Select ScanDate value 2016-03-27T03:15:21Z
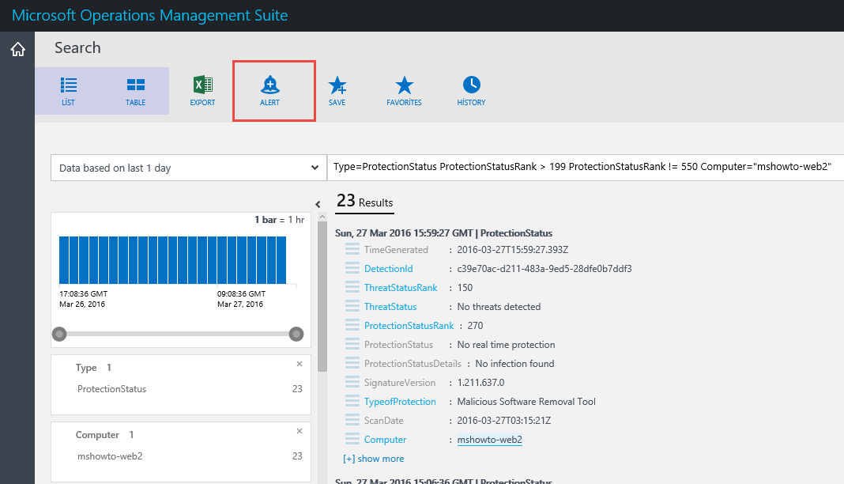Viewport: 844px width, 484px height. pyautogui.click(x=504, y=421)
